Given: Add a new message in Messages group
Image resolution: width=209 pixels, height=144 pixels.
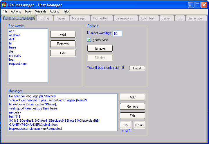Looking at the screenshot, I should click(x=132, y=97).
